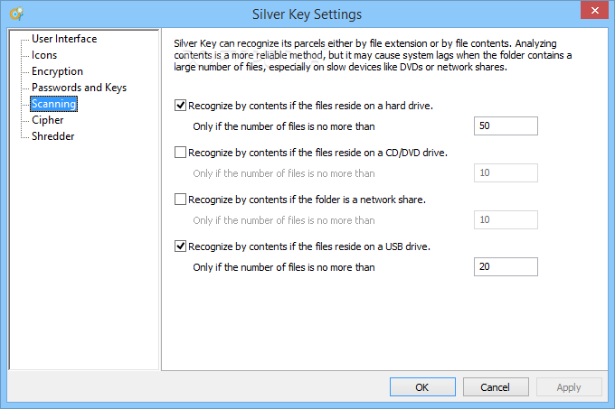The image size is (615, 409).
Task: Confirm settings with the OK button
Action: click(422, 387)
